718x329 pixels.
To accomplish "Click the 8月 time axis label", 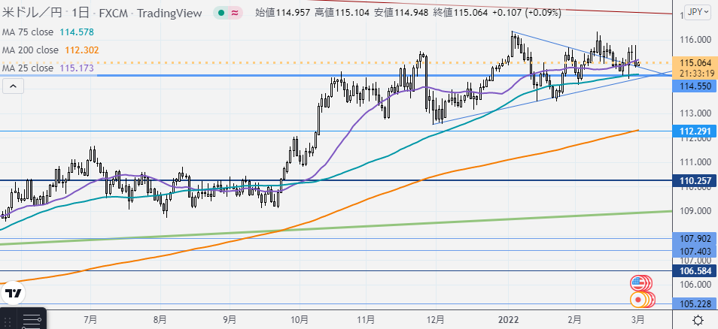I will (160, 318).
